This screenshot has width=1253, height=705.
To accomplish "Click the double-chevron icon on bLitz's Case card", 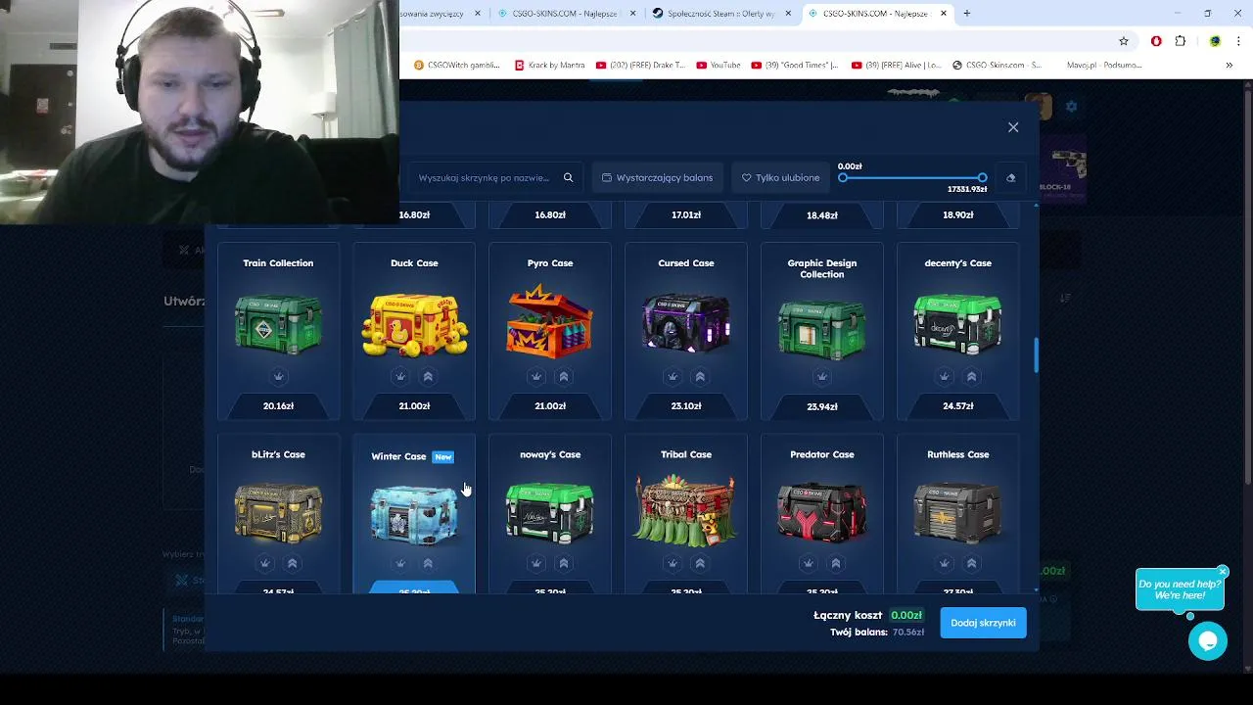I will tap(292, 563).
